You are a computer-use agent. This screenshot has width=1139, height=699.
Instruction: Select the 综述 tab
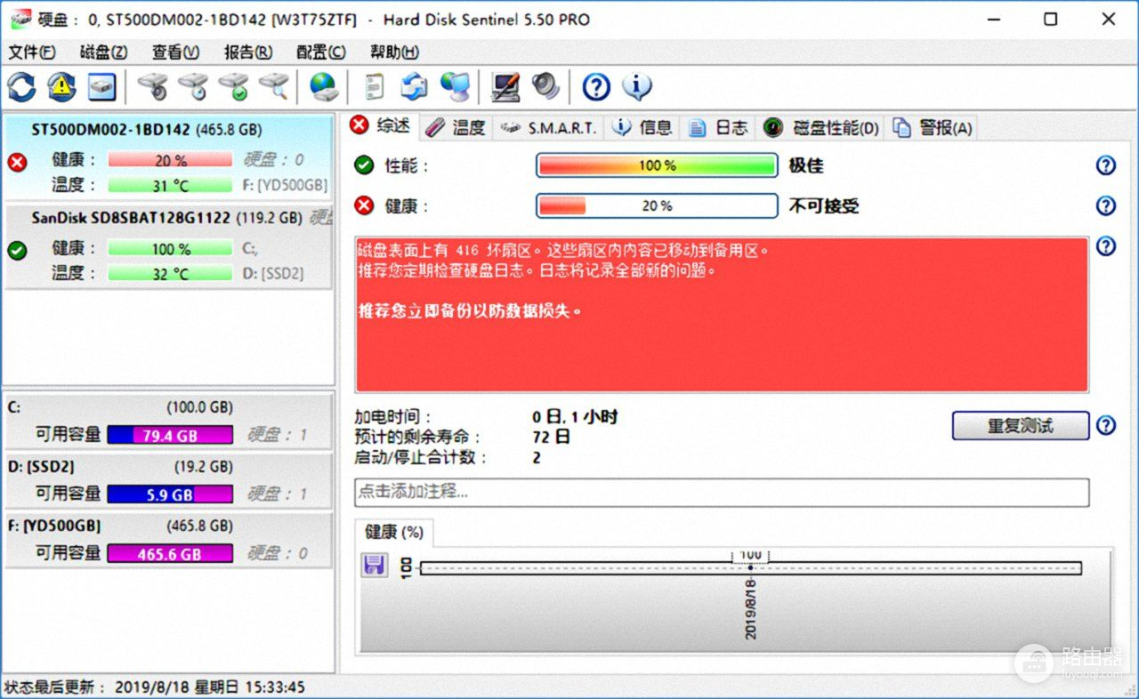[381, 125]
